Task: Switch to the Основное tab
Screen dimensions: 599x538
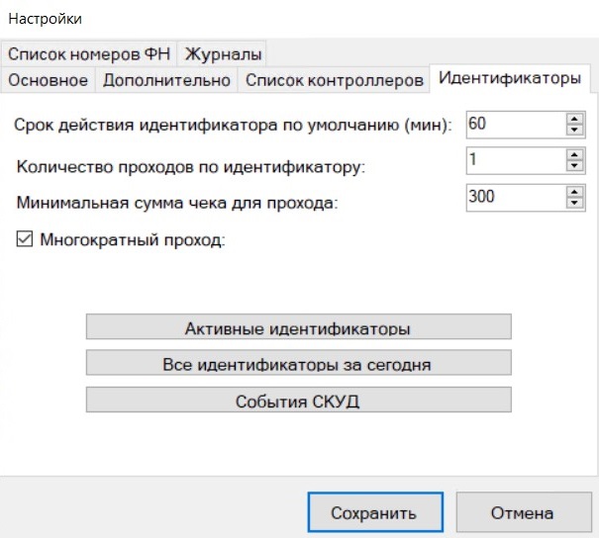Action: (x=49, y=80)
